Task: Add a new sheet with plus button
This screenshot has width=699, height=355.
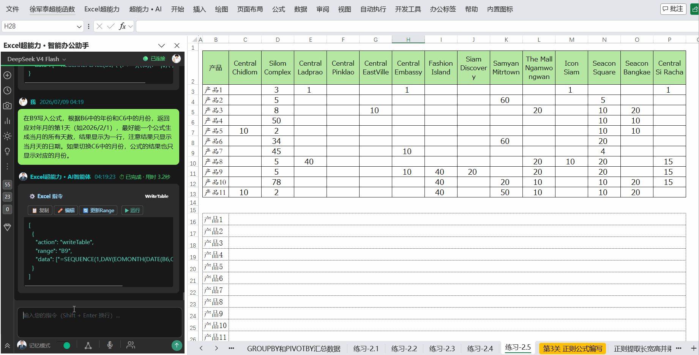Action: pos(694,348)
